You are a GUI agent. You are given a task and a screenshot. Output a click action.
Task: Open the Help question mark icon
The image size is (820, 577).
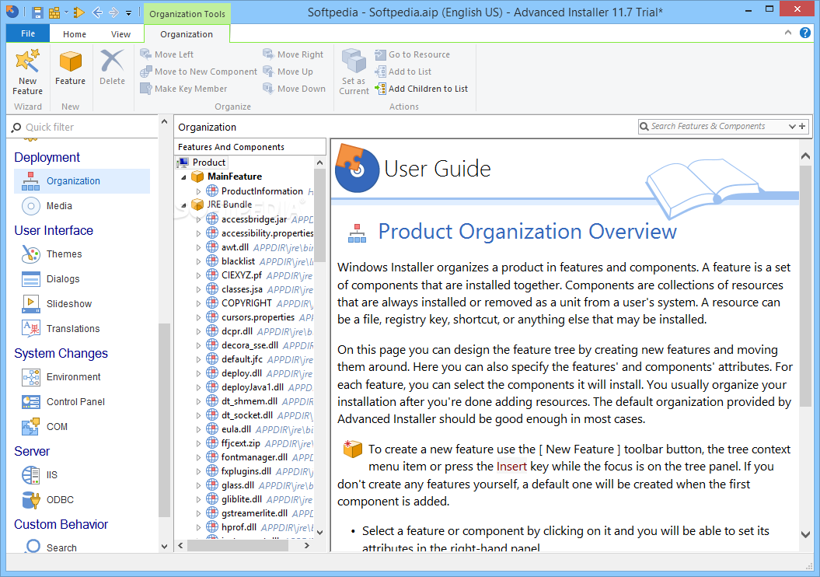point(805,33)
